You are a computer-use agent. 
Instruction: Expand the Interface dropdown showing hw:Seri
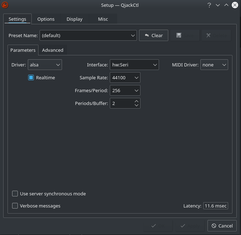pyautogui.click(x=134, y=65)
